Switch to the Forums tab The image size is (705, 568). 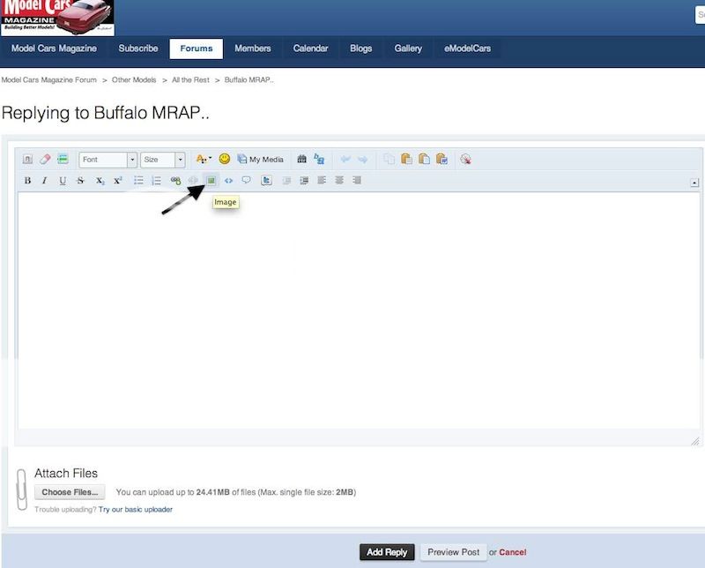point(195,49)
